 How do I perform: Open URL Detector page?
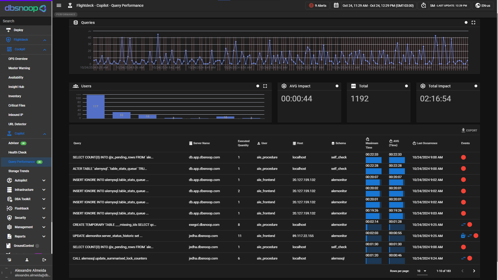click(17, 124)
